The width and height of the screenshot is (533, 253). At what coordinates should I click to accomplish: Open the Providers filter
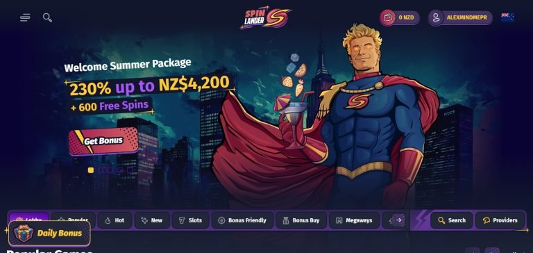[500, 220]
